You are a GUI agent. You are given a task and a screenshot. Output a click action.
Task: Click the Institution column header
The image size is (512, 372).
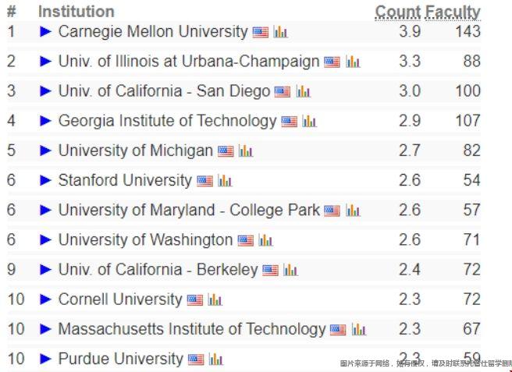[x=76, y=12]
